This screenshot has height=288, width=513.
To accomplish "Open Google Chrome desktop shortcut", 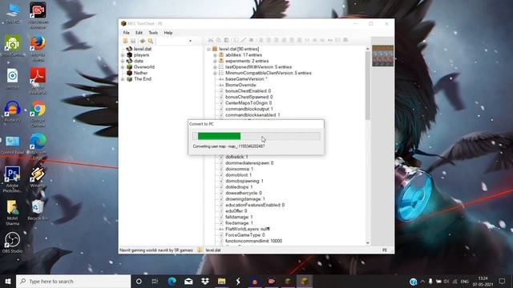I will pyautogui.click(x=38, y=114).
